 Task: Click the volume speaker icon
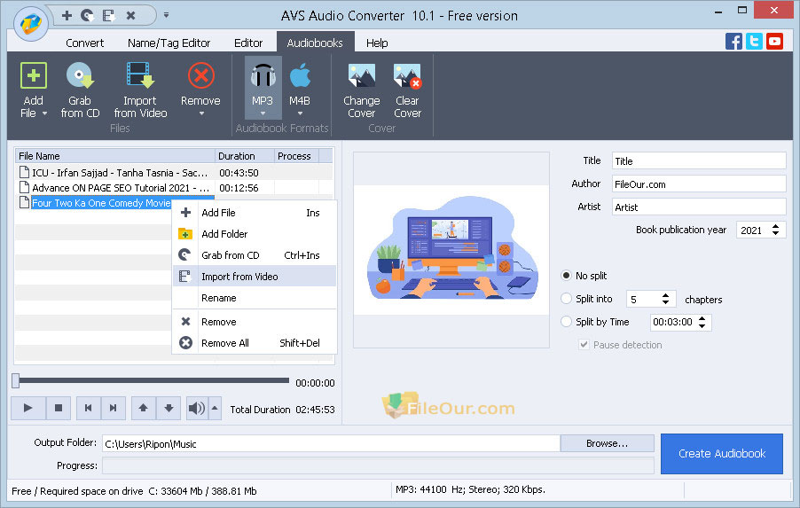pos(196,408)
